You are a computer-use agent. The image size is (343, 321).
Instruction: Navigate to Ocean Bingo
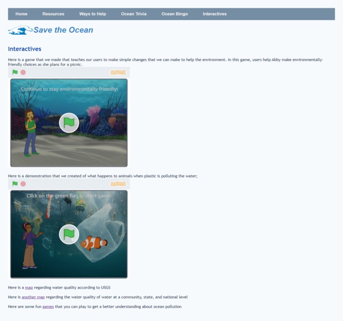point(174,14)
